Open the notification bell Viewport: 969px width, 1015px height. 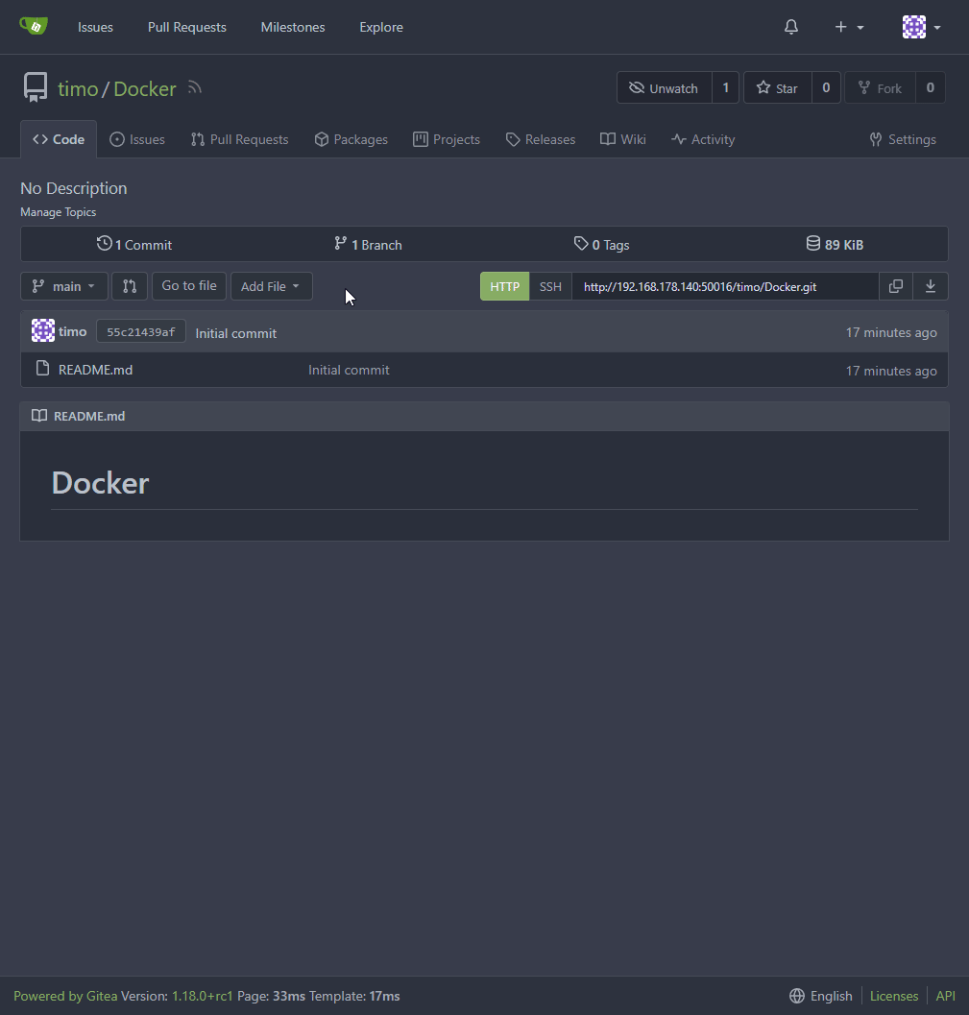tap(790, 26)
